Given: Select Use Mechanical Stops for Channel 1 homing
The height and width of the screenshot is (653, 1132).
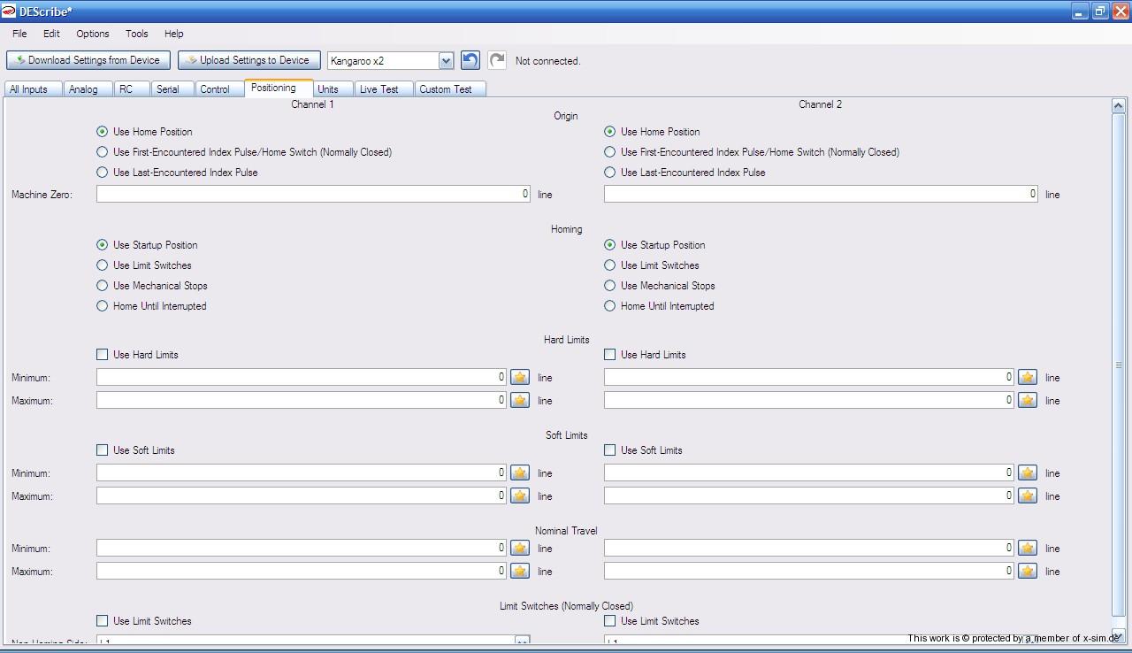Looking at the screenshot, I should tap(103, 286).
